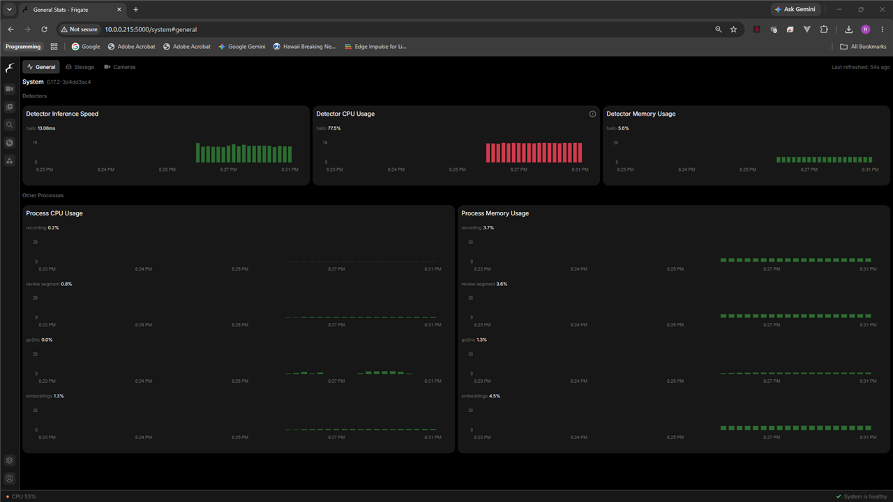This screenshot has width=893, height=502.
Task: Open the Chrome extensions puzzle icon
Action: [x=824, y=29]
